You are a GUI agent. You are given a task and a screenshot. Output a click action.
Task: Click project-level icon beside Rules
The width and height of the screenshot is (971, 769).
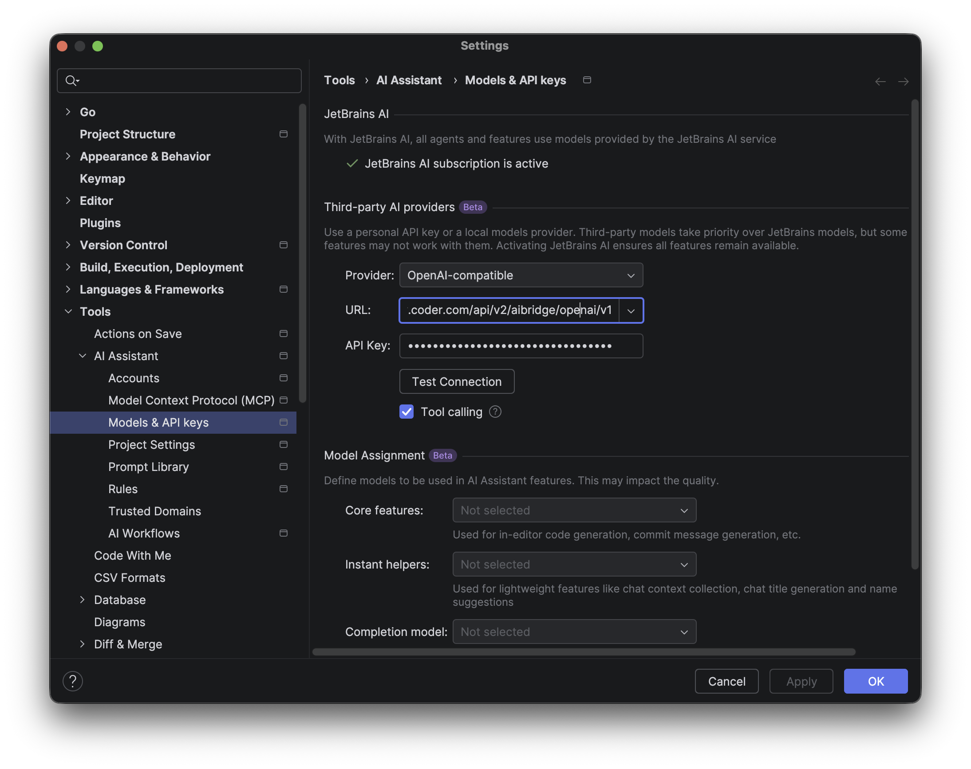[x=283, y=489]
